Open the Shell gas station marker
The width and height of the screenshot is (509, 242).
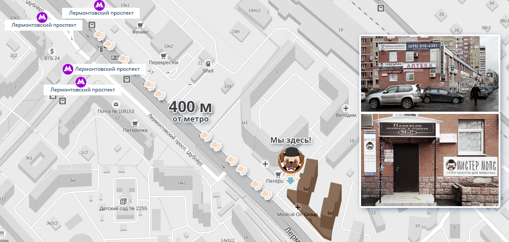point(208,63)
